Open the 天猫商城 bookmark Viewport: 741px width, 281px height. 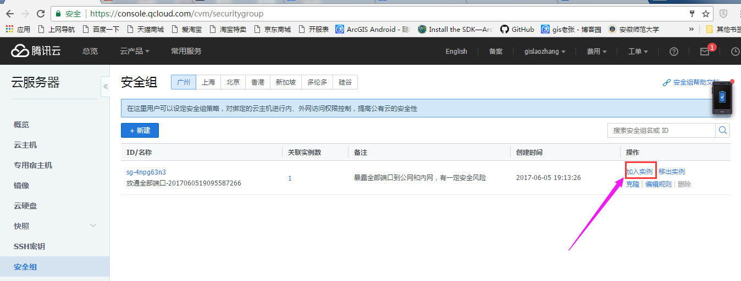[x=145, y=29]
